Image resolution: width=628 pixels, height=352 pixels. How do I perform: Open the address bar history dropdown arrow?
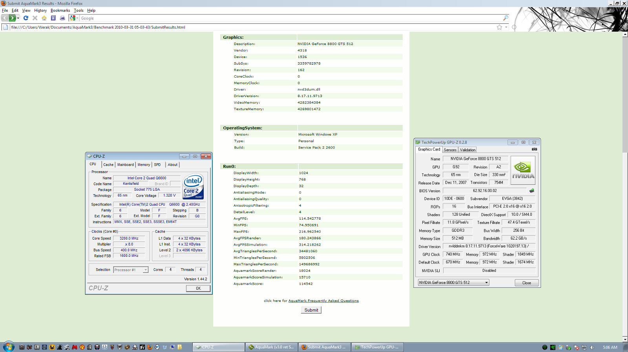coord(506,27)
